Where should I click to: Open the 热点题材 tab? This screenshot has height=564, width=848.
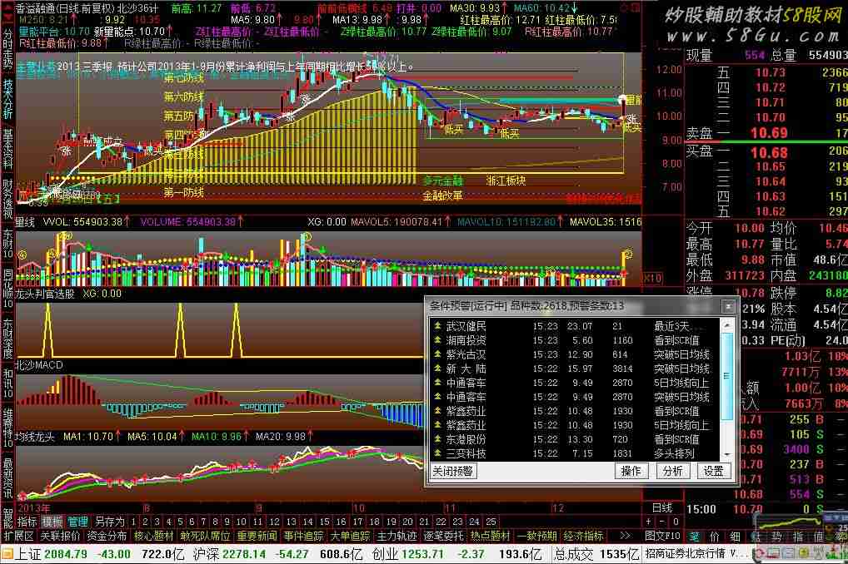pos(490,536)
